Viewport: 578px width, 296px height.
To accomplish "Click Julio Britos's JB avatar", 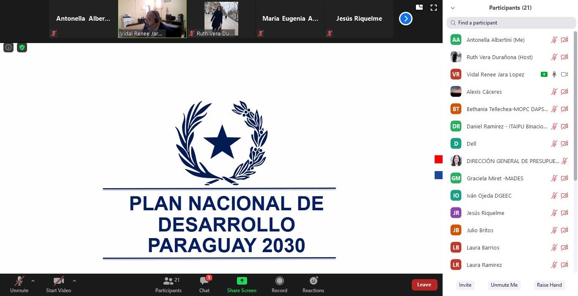I will tap(456, 230).
